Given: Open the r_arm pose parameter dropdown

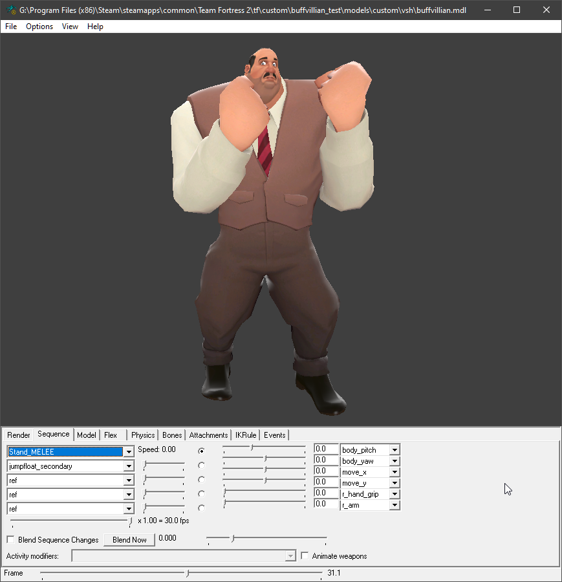Looking at the screenshot, I should [x=394, y=505].
